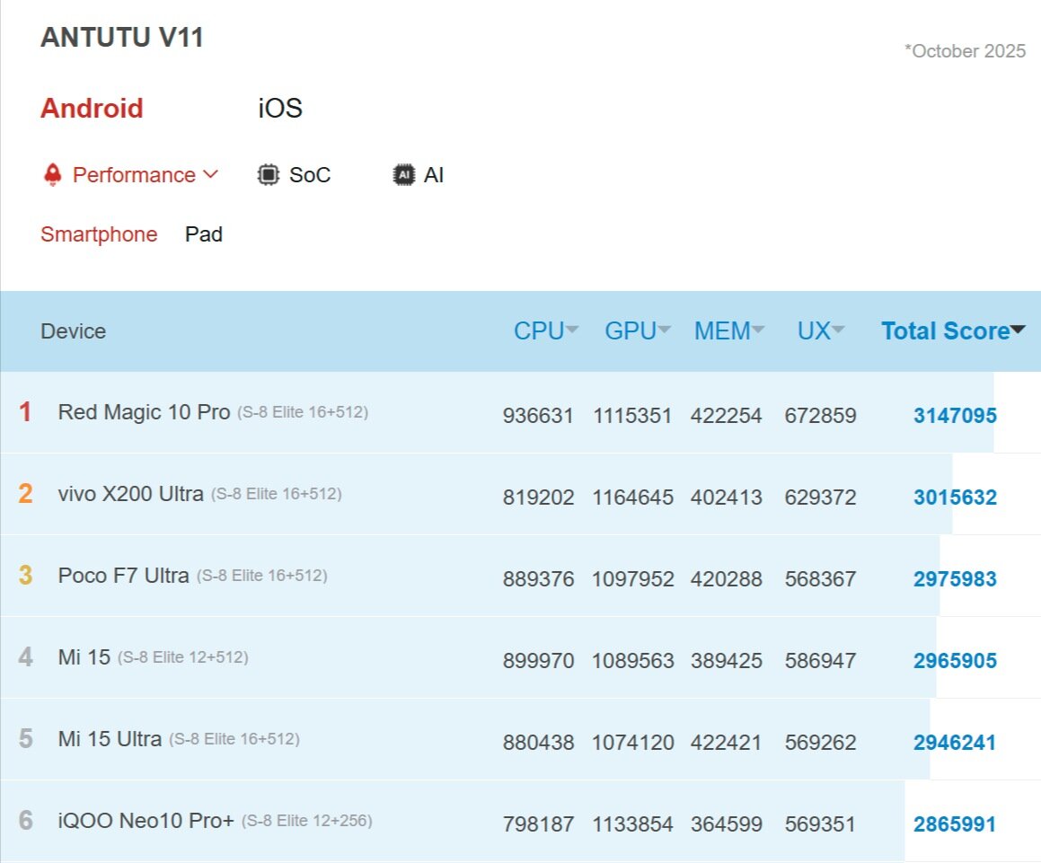Open the vivo X200 Ultra entry
This screenshot has width=1041, height=863.
point(131,495)
